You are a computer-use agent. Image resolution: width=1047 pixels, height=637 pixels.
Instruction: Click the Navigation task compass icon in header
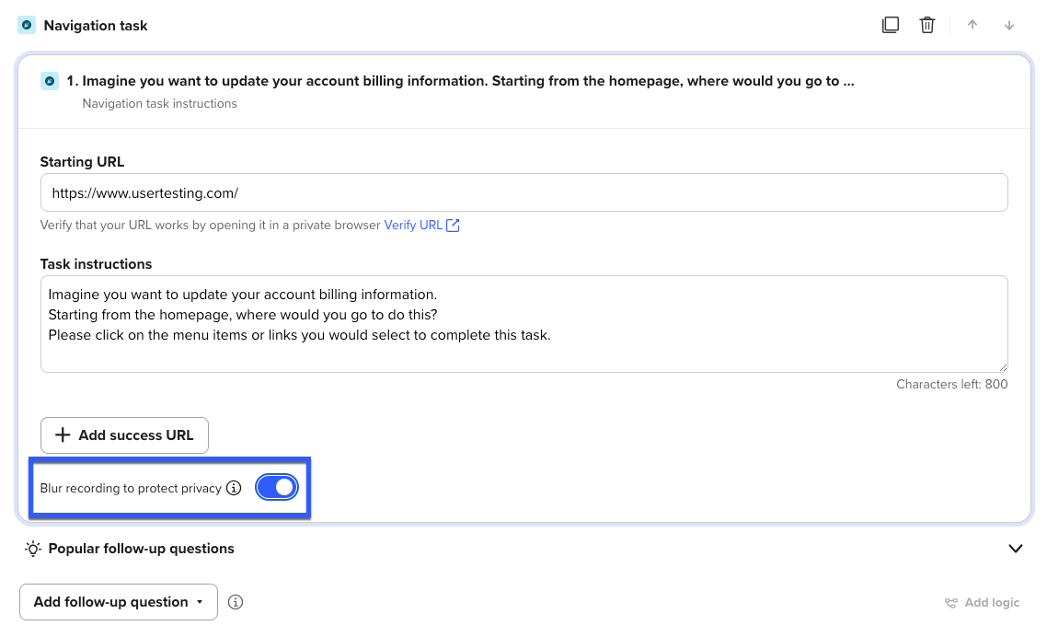(x=27, y=25)
